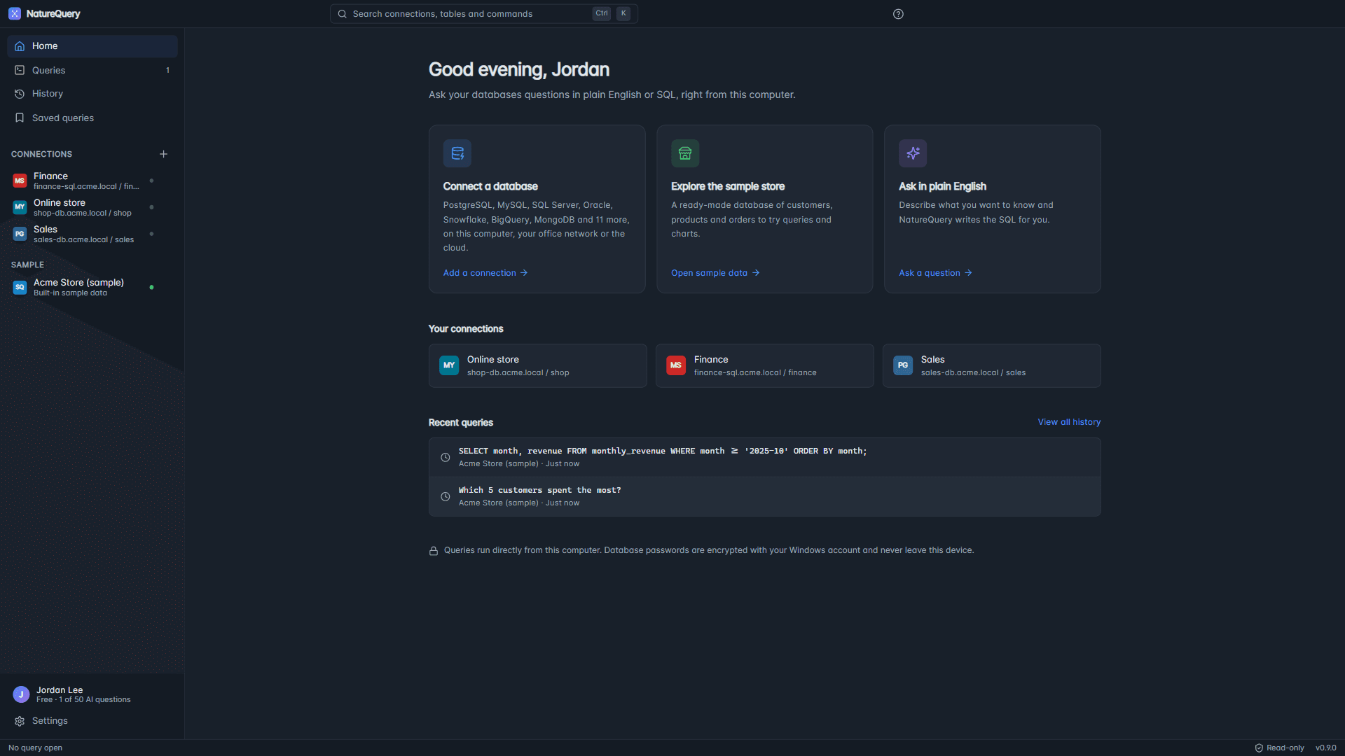Image resolution: width=1345 pixels, height=756 pixels.
Task: Click Jordan Lee avatar icon
Action: pos(21,694)
